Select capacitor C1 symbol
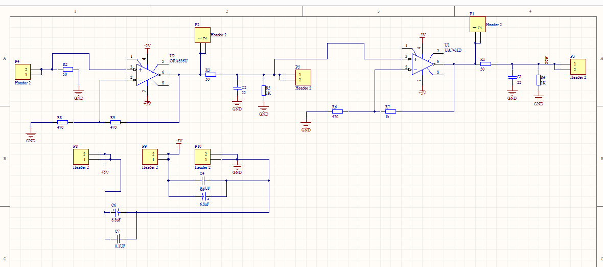This screenshot has height=267, width=603. point(512,77)
